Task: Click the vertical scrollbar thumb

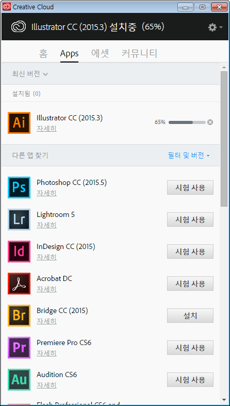Action: (224, 138)
